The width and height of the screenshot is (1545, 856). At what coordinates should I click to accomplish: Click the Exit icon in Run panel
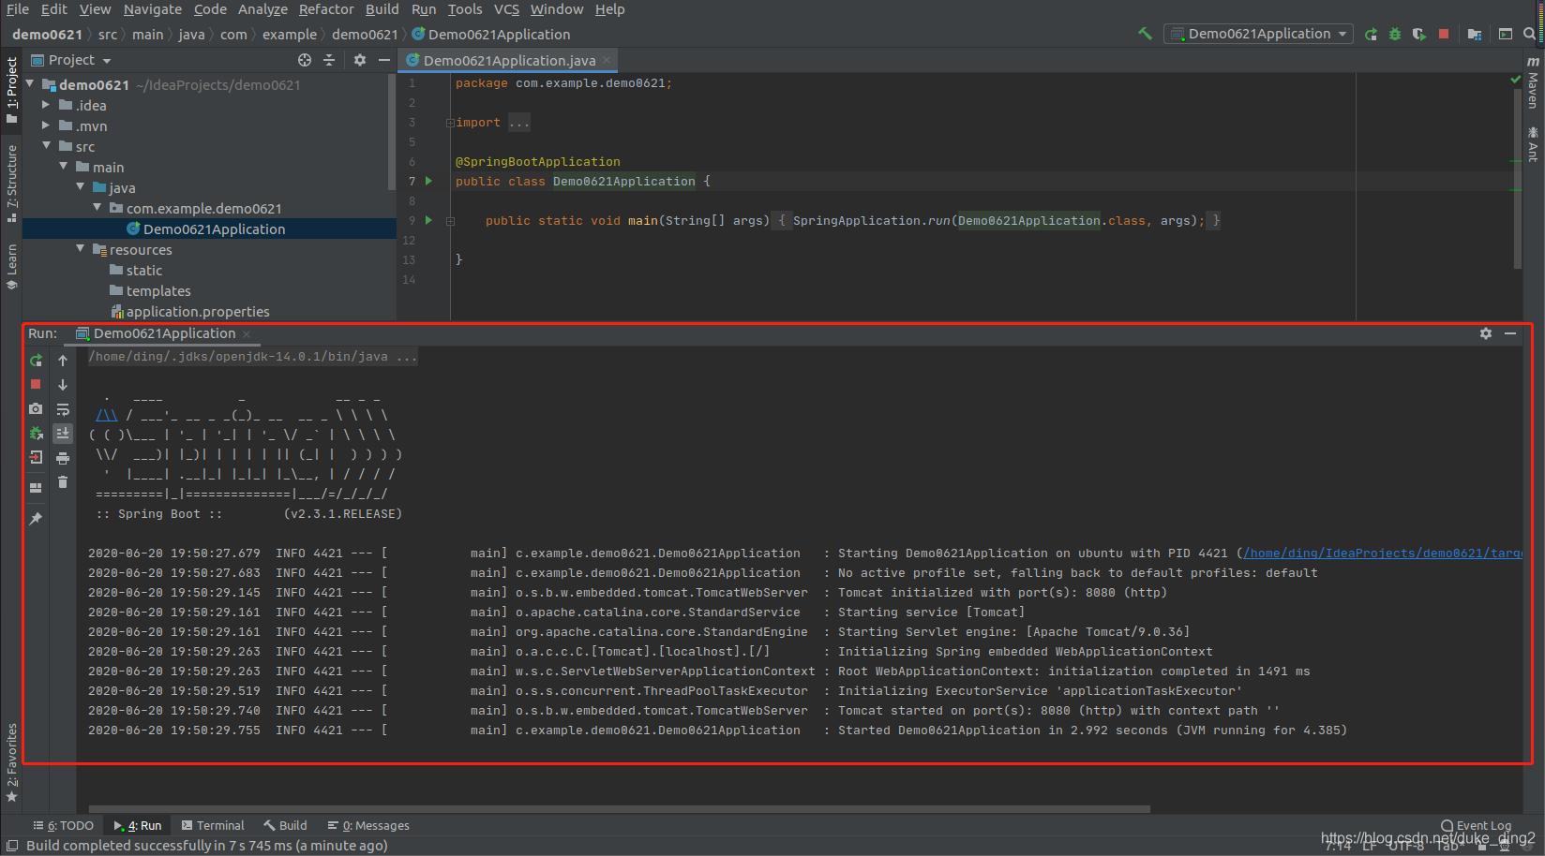(36, 458)
